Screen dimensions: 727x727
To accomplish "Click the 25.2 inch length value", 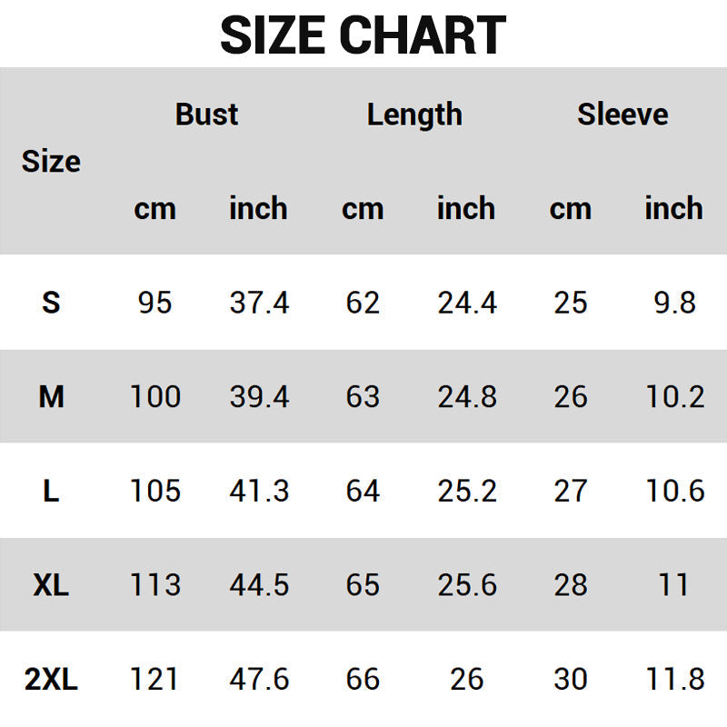I will click(467, 491).
